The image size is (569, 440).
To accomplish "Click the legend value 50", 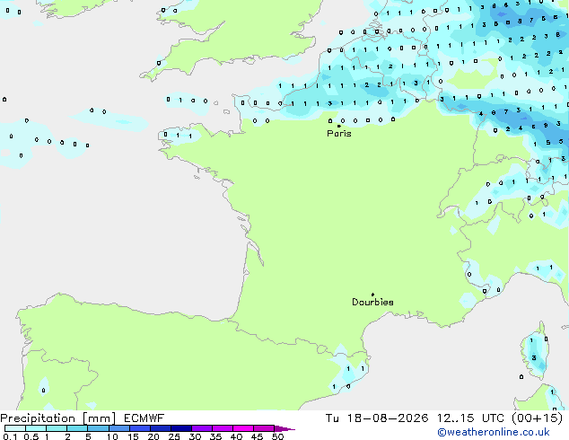I will pos(278,436).
